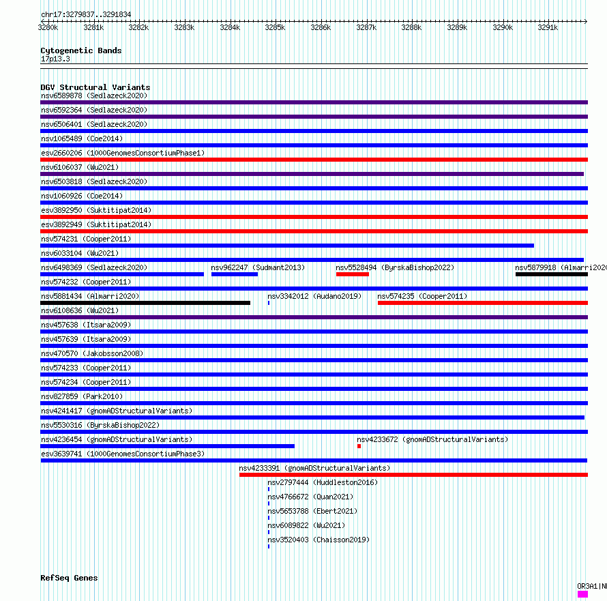Click nsv5879918 (Almarri2020) label
This screenshot has height=601, width=607.
(x=561, y=267)
